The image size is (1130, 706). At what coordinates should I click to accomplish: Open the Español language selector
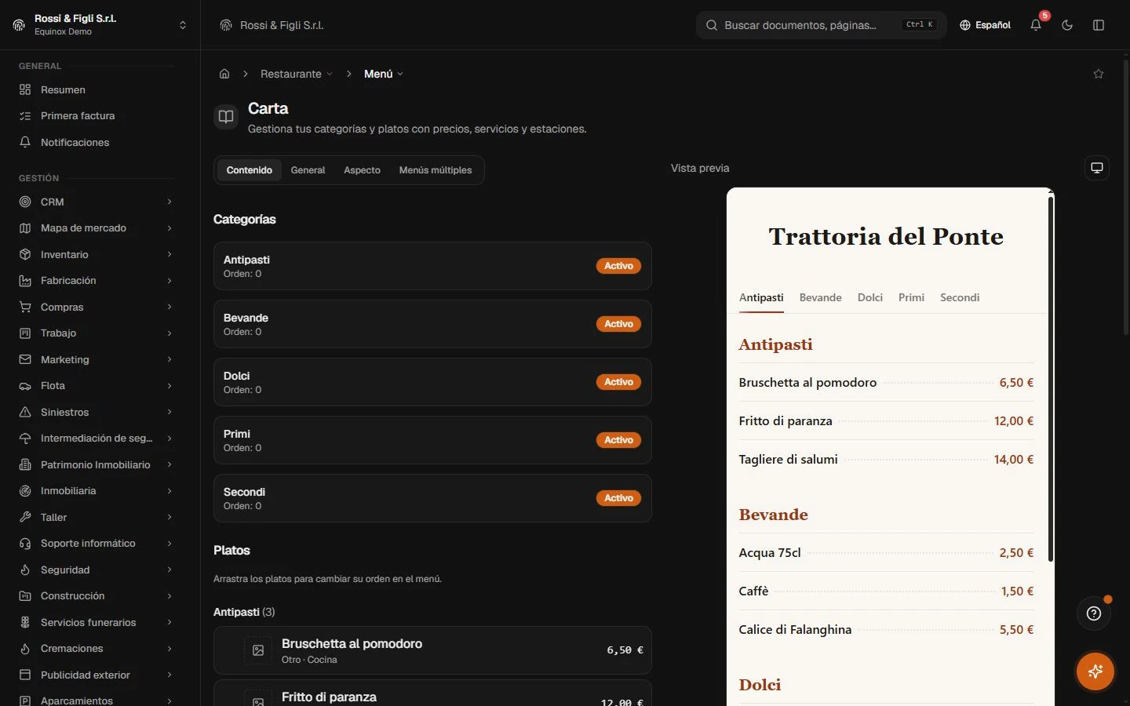point(985,25)
